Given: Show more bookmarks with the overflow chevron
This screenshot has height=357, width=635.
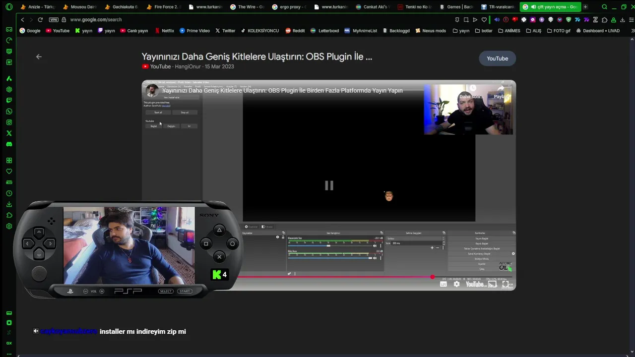Looking at the screenshot, I should [x=632, y=31].
